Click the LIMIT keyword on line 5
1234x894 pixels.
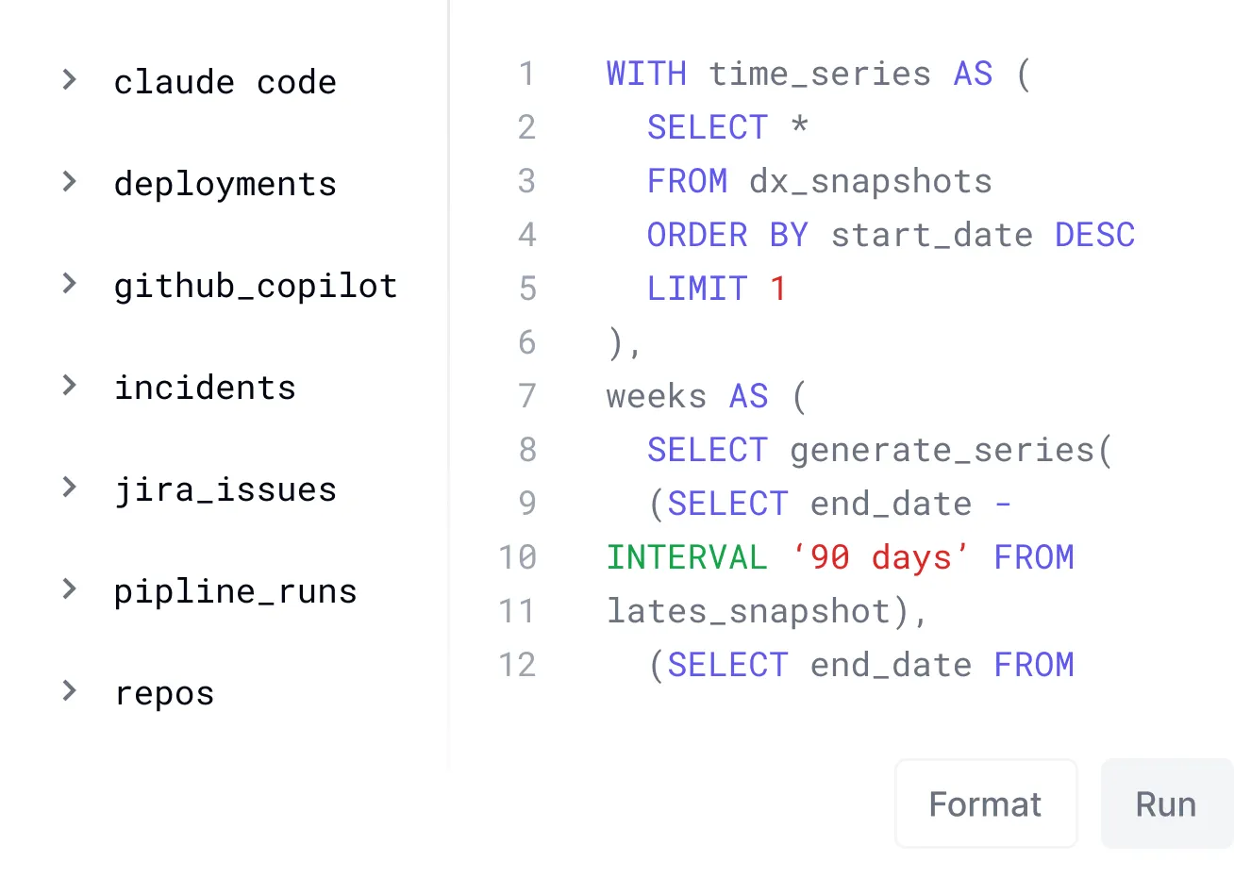click(x=697, y=289)
